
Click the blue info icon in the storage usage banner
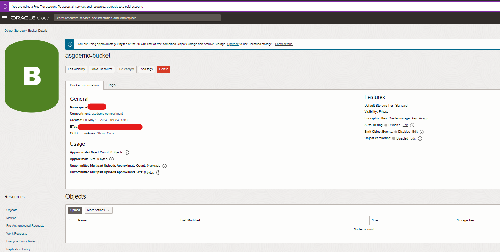pos(70,44)
